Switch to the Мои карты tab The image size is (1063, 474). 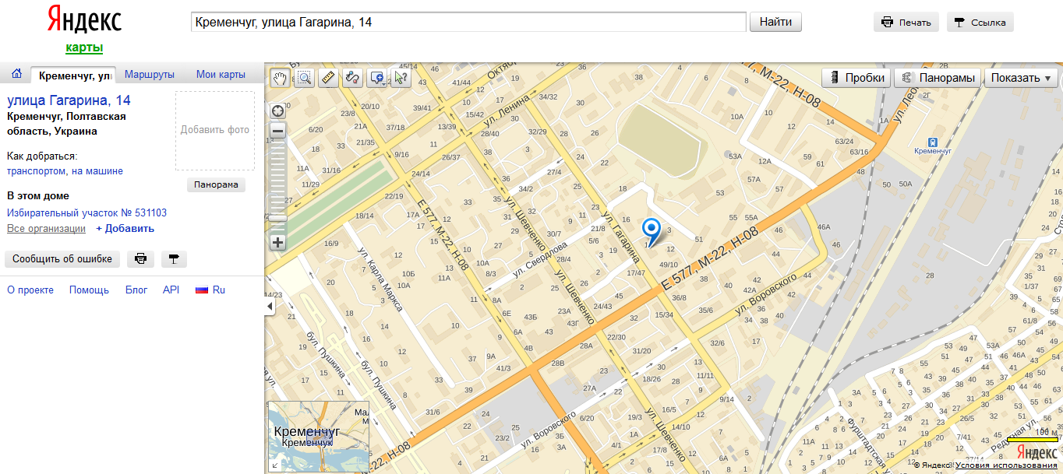221,75
